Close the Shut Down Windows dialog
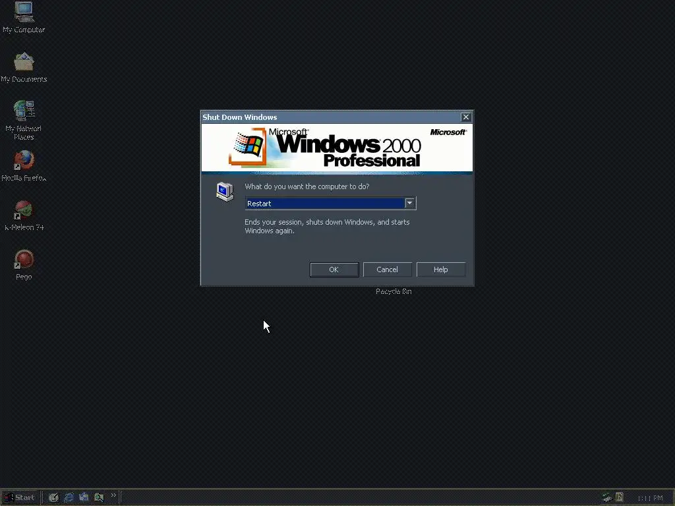This screenshot has width=675, height=506. 466,117
